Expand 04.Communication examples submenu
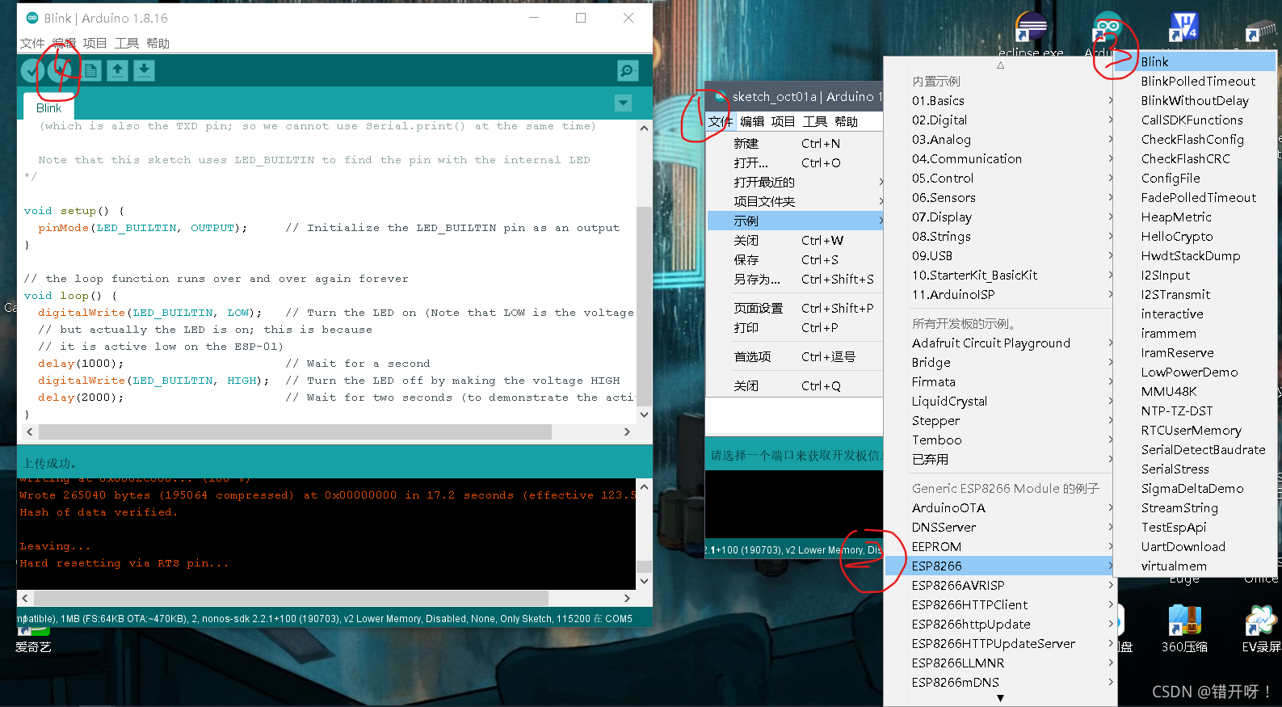This screenshot has height=707, width=1282. 1001,158
